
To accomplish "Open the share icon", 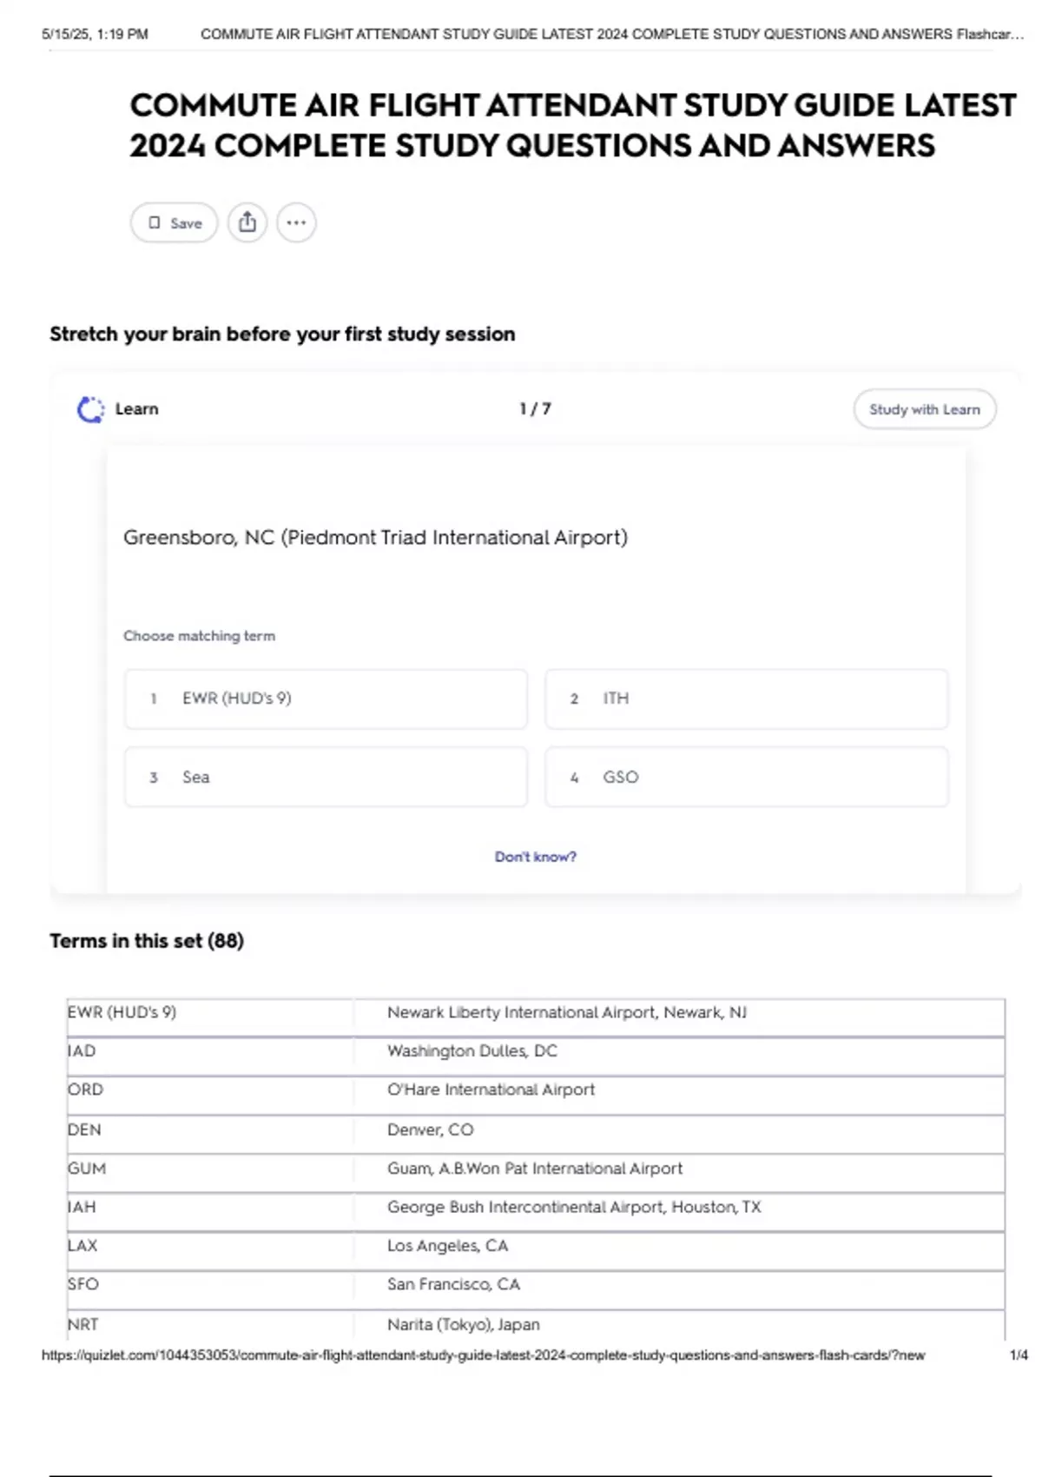I will click(247, 223).
